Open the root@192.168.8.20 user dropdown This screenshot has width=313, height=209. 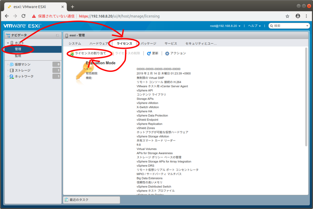pyautogui.click(x=225, y=26)
